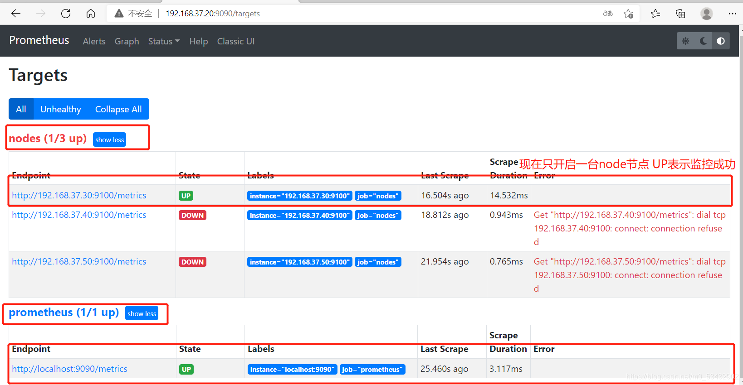743x385 pixels.
Task: Collapse nodes group with show less
Action: click(109, 140)
